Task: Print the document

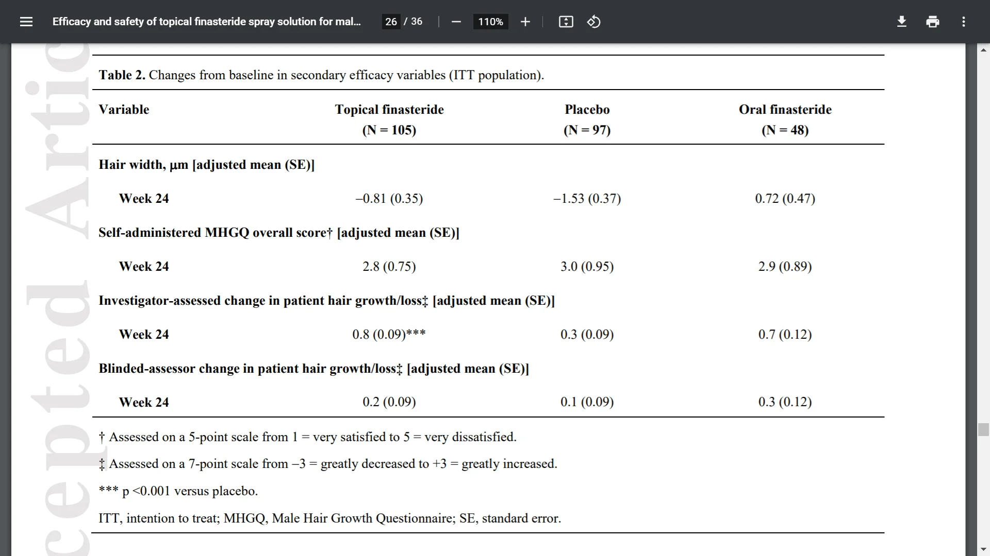Action: (932, 22)
